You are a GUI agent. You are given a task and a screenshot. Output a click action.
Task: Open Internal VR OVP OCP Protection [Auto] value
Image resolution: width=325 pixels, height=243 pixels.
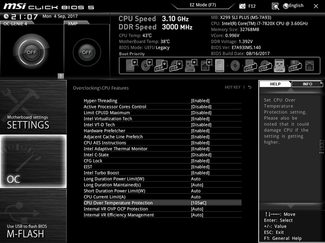[197, 209]
